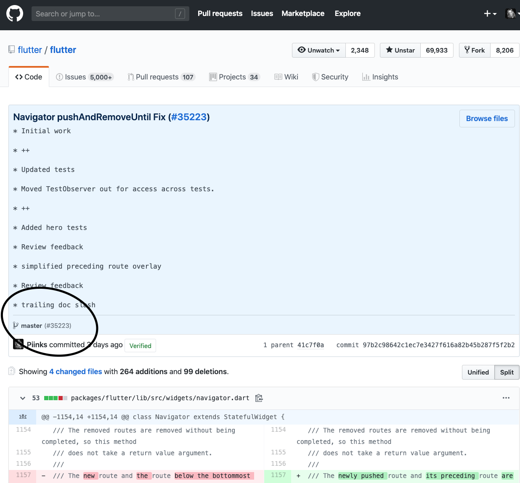Open the navigator.dart file options menu
This screenshot has width=520, height=483.
click(506, 398)
